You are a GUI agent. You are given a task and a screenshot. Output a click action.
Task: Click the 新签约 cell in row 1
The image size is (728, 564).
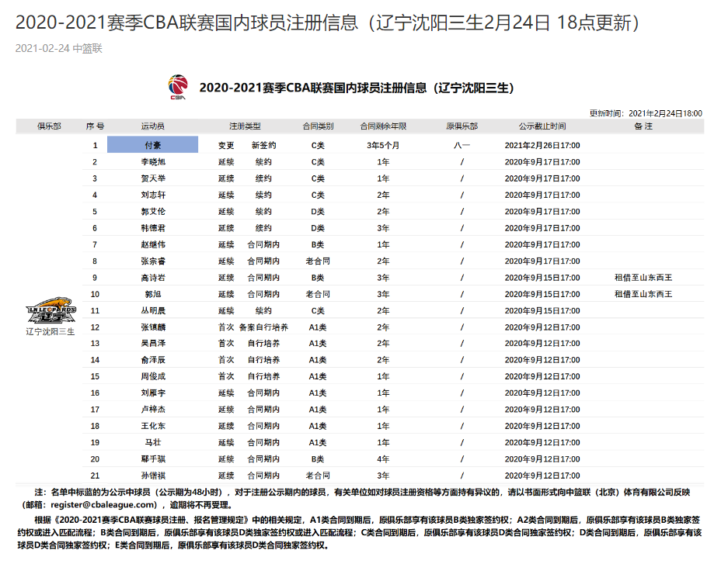click(263, 146)
